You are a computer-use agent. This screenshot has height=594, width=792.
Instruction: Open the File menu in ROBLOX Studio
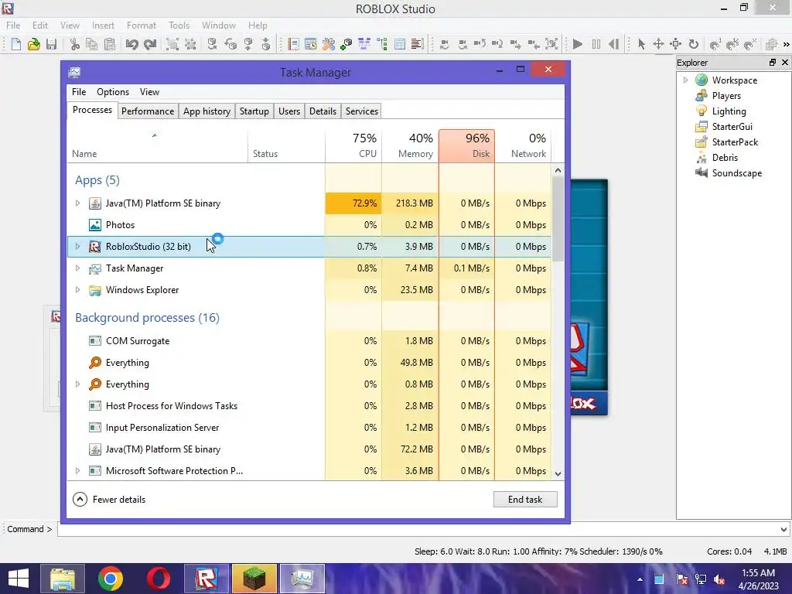click(13, 26)
